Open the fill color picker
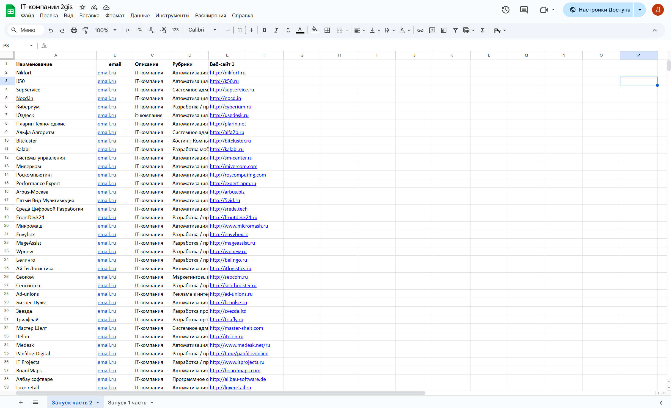 click(315, 30)
